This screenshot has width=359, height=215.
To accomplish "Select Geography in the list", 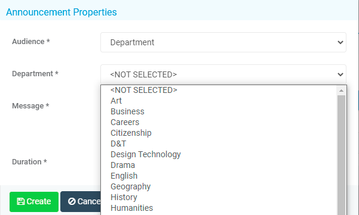I will (219, 186).
